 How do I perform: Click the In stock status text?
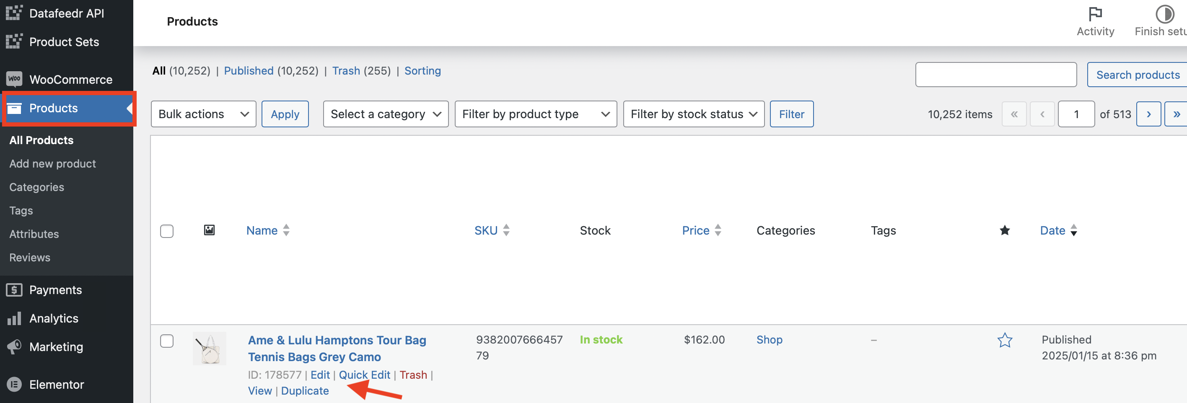(601, 340)
